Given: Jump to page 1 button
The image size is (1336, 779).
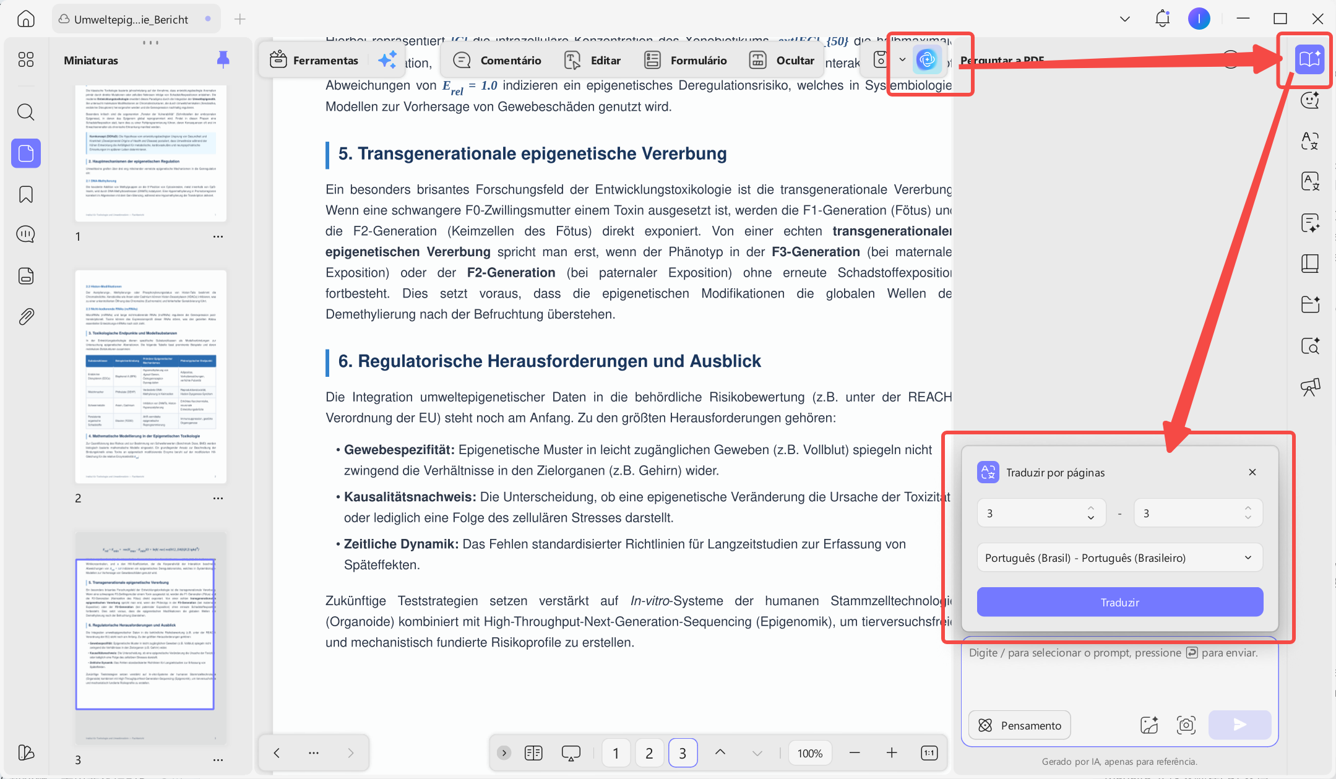Looking at the screenshot, I should (x=616, y=753).
